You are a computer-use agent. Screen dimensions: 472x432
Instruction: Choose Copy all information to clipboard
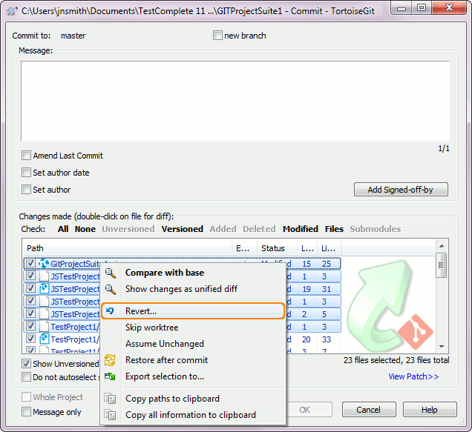tap(193, 415)
